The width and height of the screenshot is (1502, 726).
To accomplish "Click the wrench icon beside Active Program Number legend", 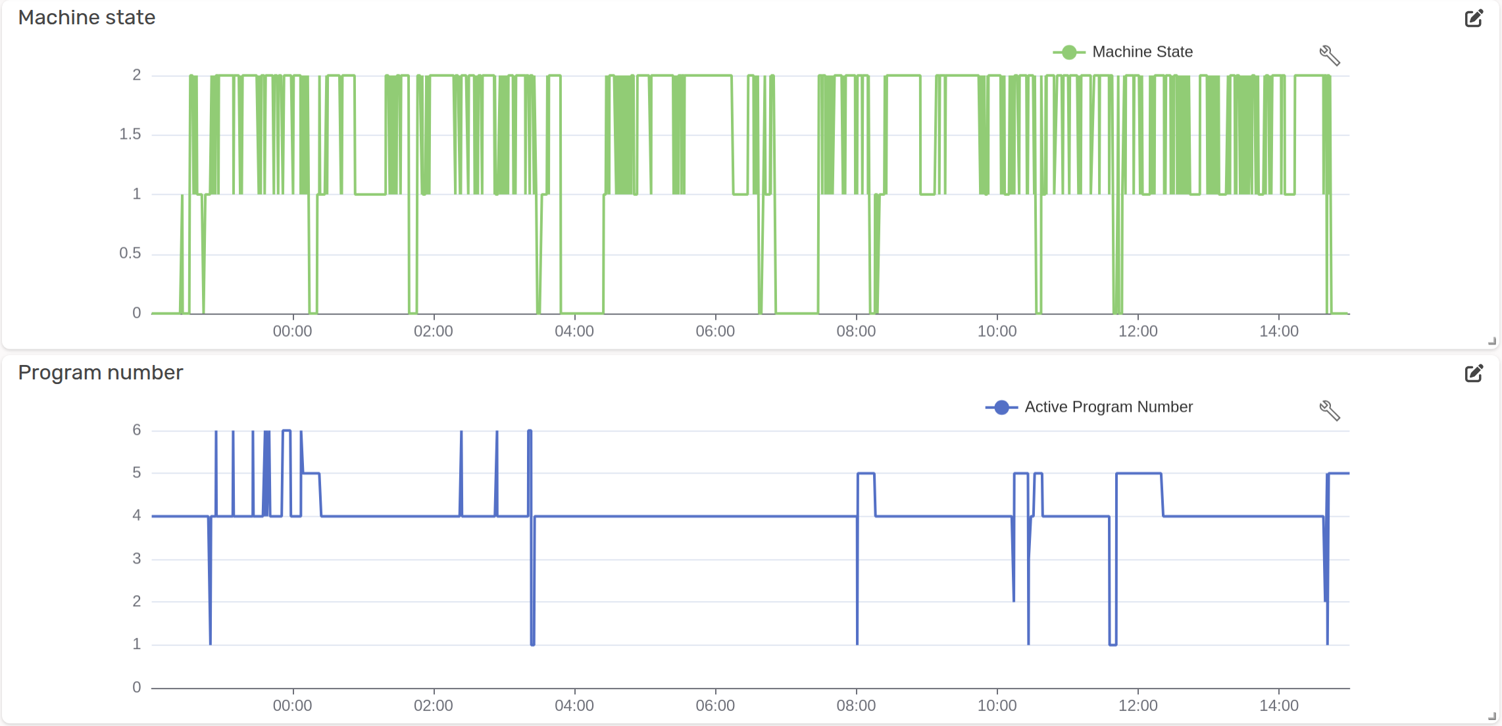I will tap(1331, 411).
